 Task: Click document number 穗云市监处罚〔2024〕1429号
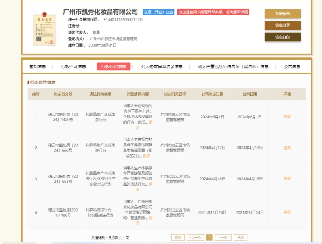pos(63,117)
